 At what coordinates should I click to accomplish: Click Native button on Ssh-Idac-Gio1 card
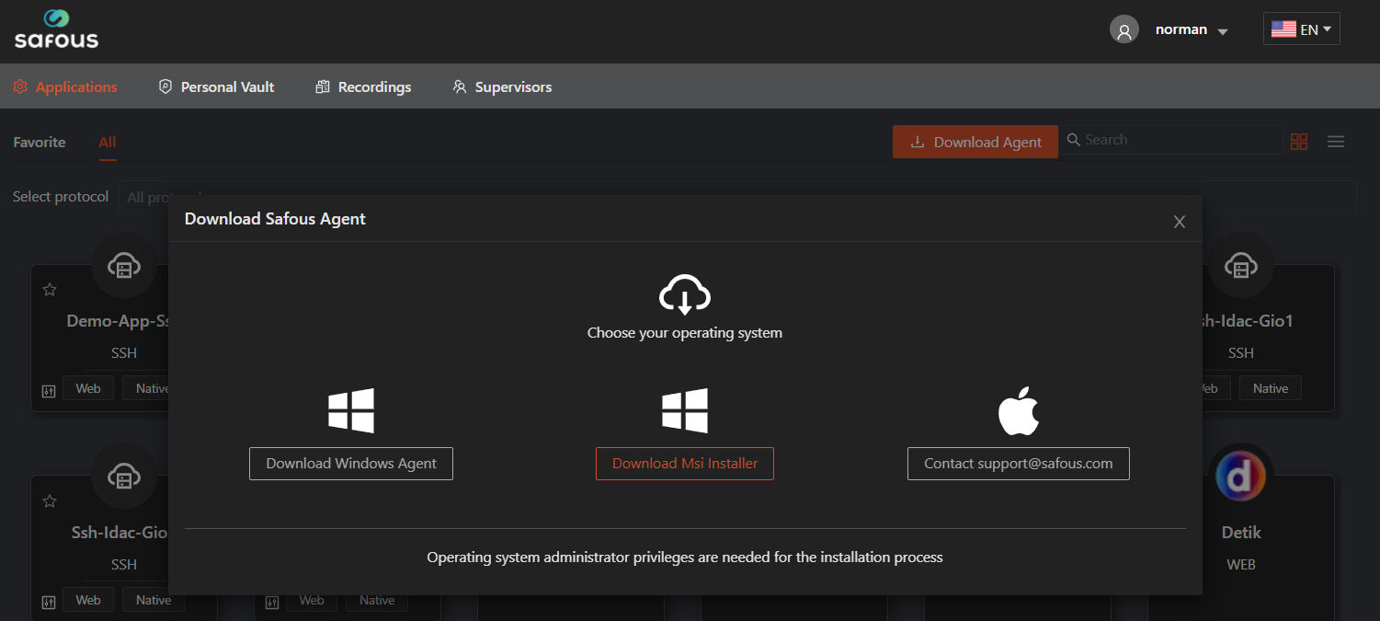coord(1270,388)
